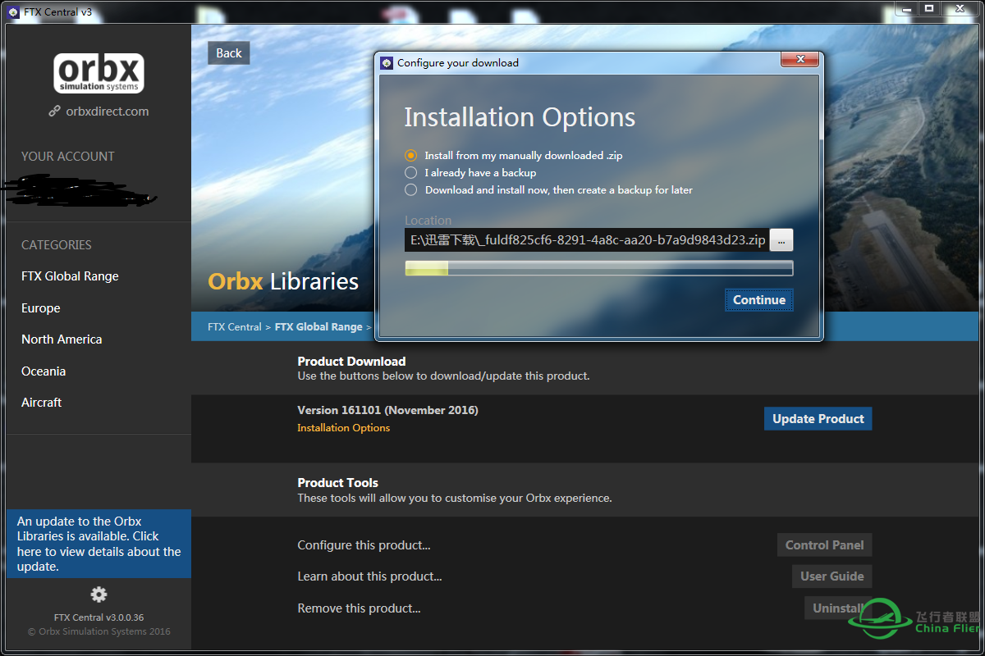Click the Installation Options dialog heading
Viewport: 985px width, 656px height.
pyautogui.click(x=520, y=117)
